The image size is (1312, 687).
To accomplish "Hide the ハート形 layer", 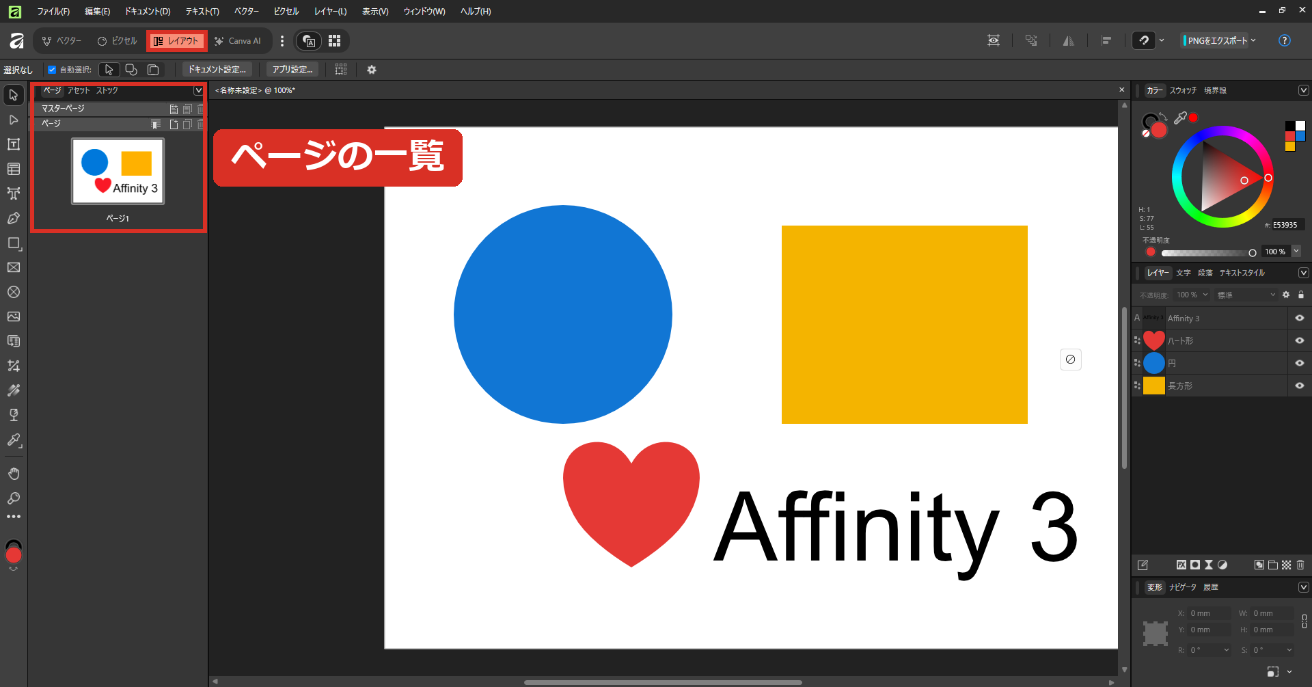I will point(1300,340).
